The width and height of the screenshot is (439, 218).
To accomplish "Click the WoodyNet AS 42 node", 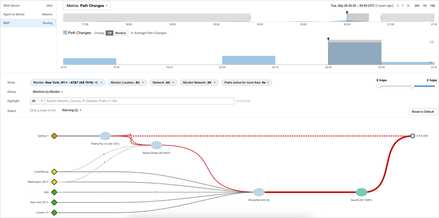I will pos(259,192).
